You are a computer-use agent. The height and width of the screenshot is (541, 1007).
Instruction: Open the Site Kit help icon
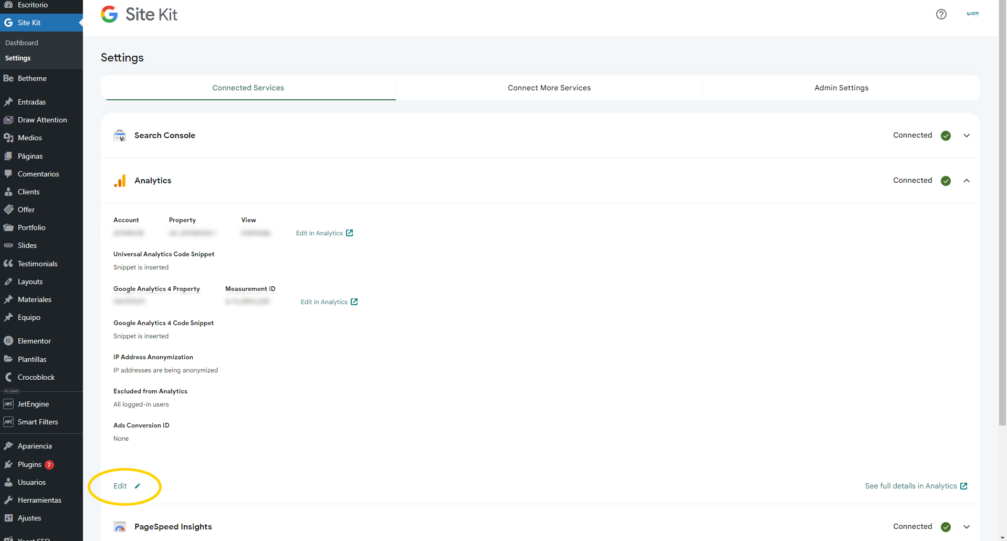click(941, 14)
